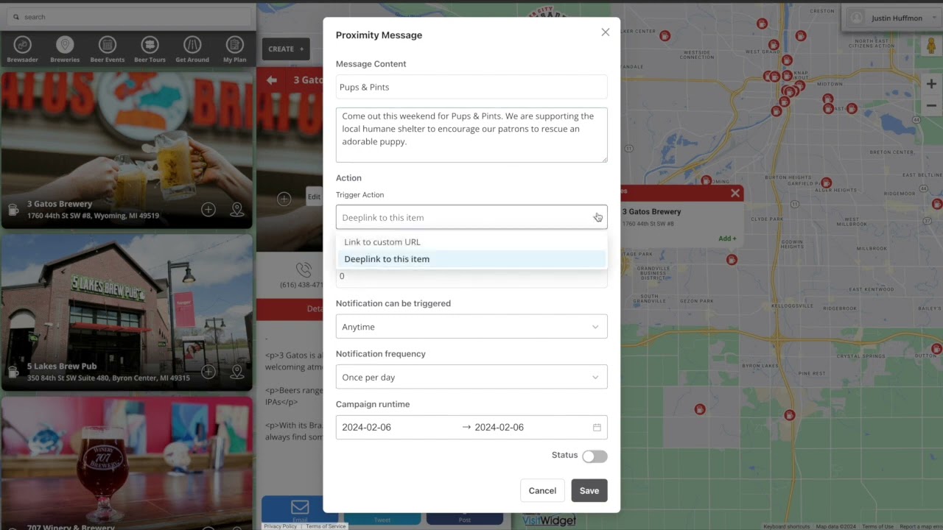
Task: Click the Save button
Action: coord(589,491)
